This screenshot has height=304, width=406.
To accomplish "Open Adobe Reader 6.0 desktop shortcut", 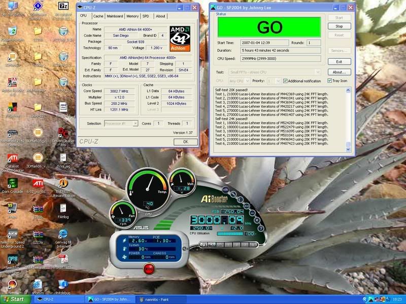I will point(12,82).
